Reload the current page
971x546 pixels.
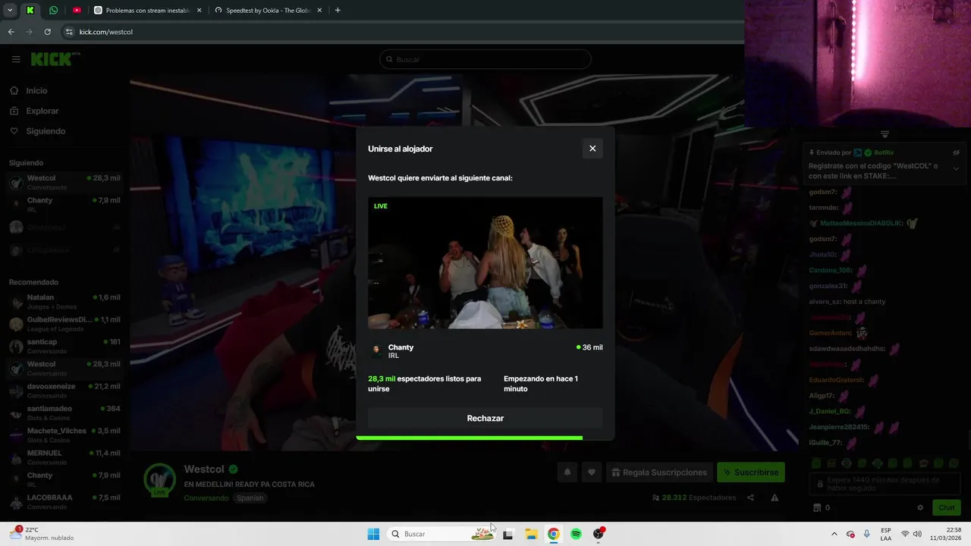tap(47, 32)
